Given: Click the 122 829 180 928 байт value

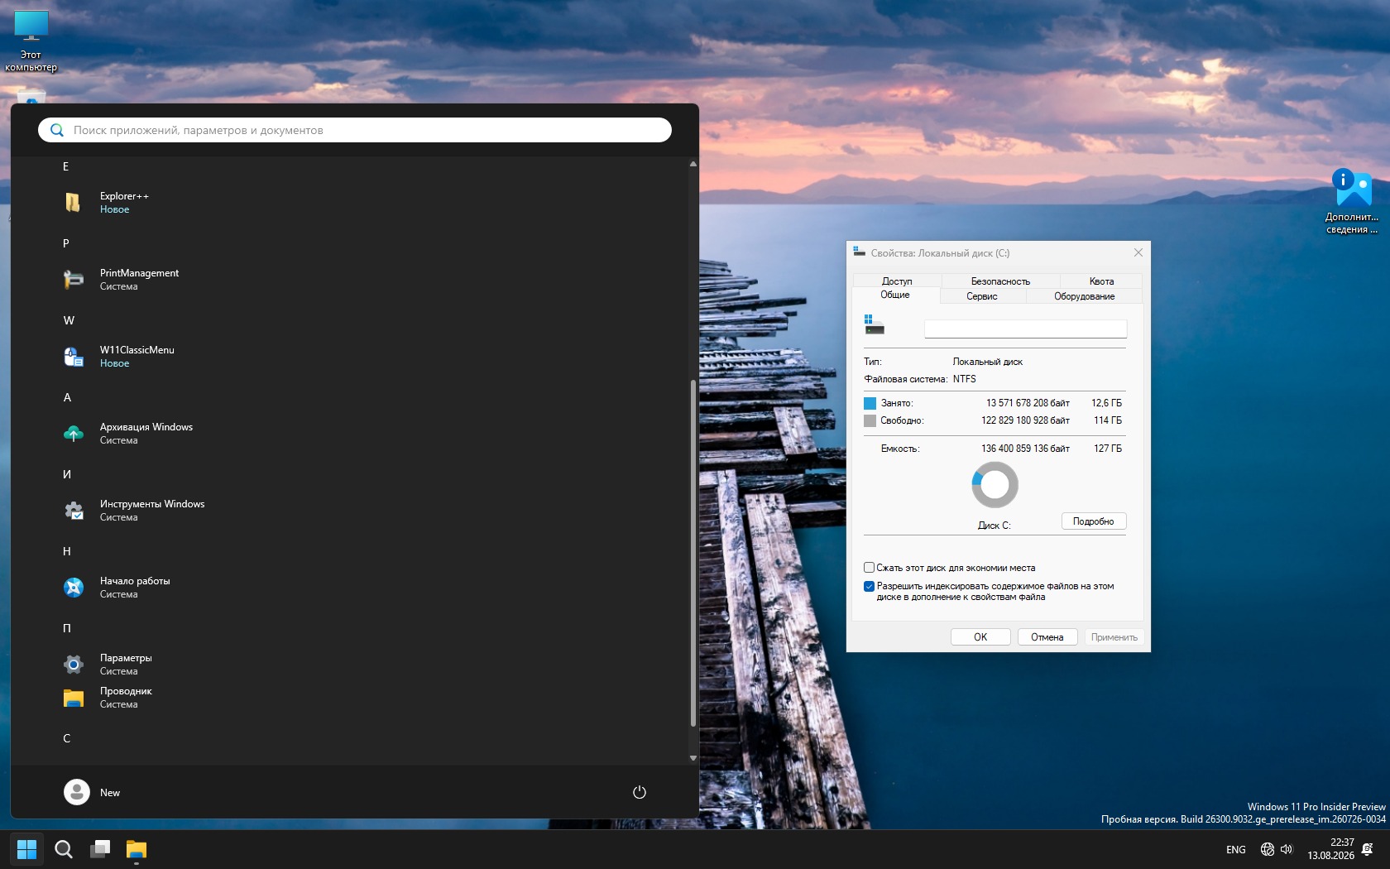Looking at the screenshot, I should (1025, 420).
